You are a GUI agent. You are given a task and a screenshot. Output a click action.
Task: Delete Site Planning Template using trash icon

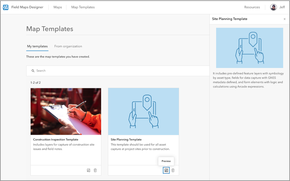(173, 170)
